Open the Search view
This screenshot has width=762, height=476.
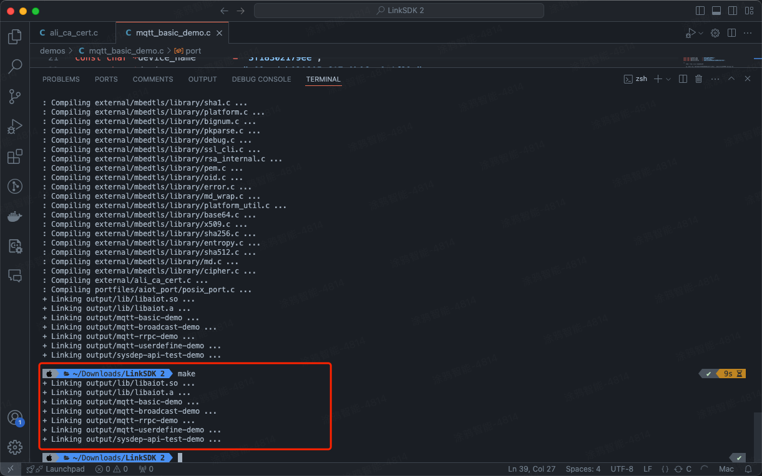(x=15, y=67)
